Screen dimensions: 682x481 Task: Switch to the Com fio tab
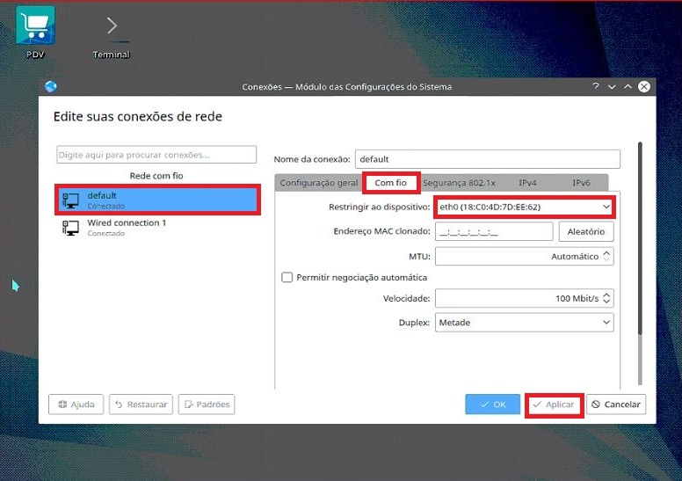390,183
